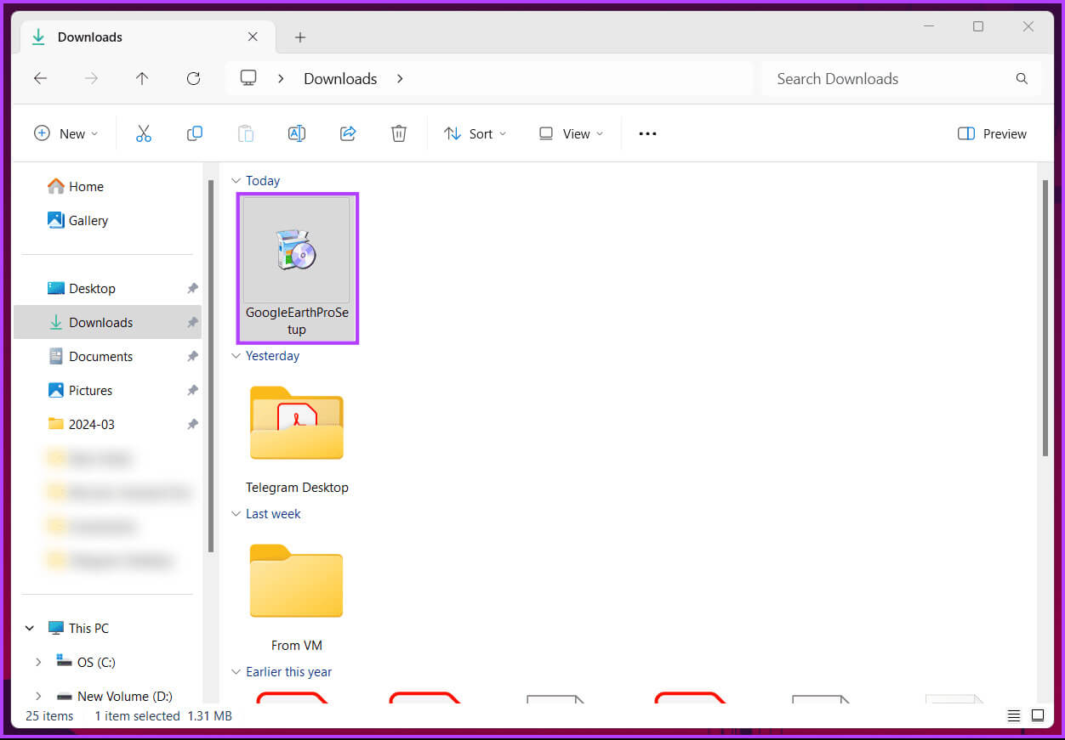Click chevron after Downloads in address bar
Viewport: 1065px width, 740px height.
(400, 78)
